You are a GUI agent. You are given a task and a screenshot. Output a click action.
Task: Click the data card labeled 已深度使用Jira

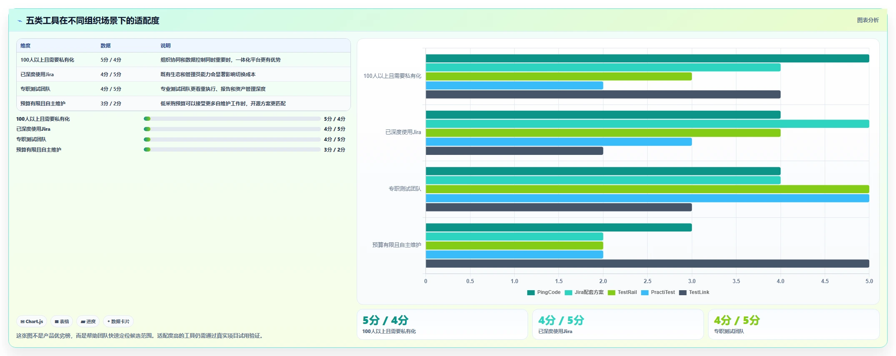coord(618,324)
